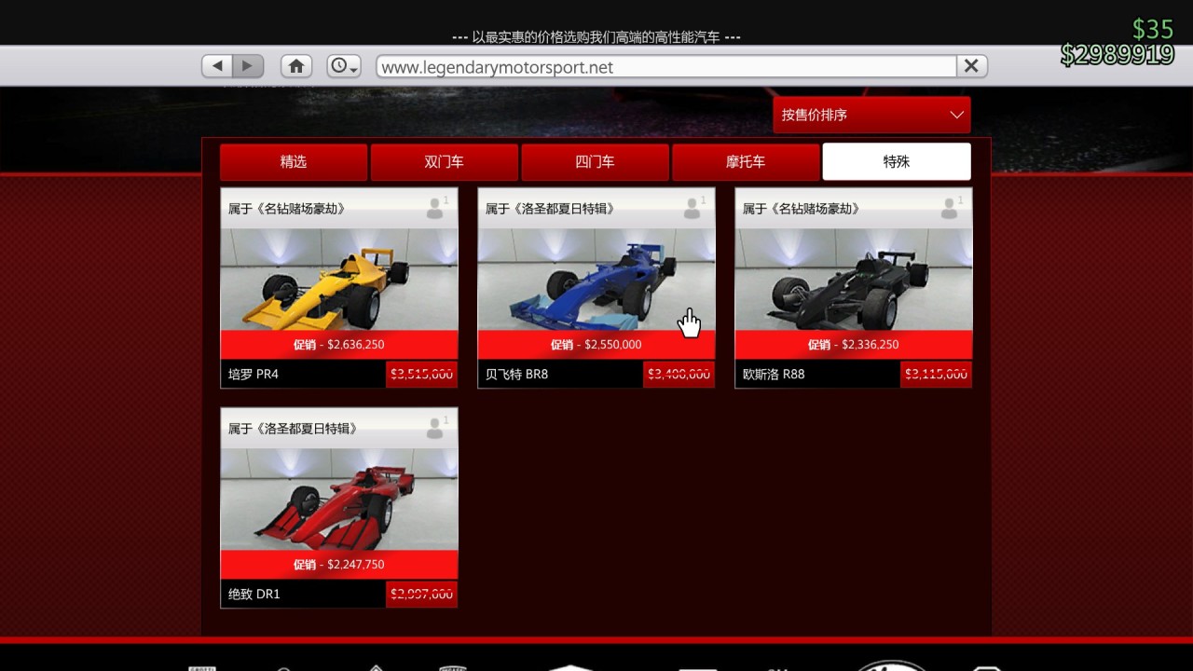Click the crossed-out $3,400,000 original price
1193x671 pixels.
[679, 374]
